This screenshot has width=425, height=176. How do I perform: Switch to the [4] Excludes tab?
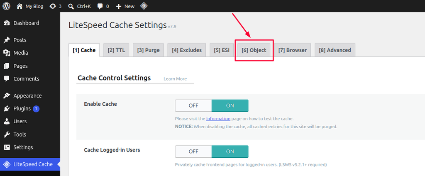(187, 50)
